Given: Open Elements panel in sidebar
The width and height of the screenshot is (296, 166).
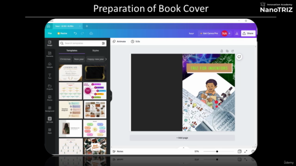Looking at the screenshot, I should point(49,54).
